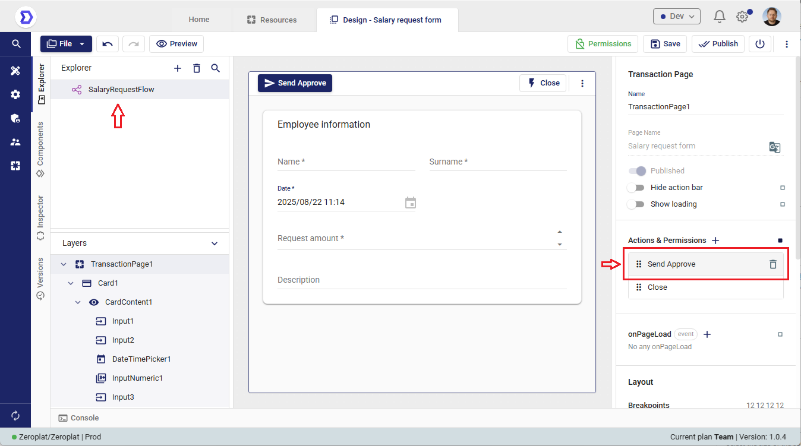Open the File dropdown menu
Image resolution: width=801 pixels, height=446 pixels.
66,44
